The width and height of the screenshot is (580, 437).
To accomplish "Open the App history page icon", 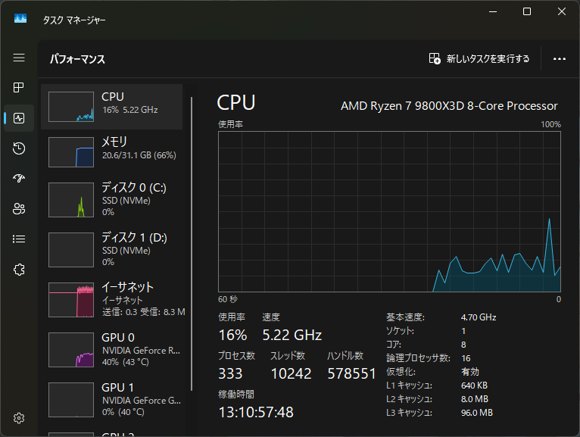I will tap(19, 148).
